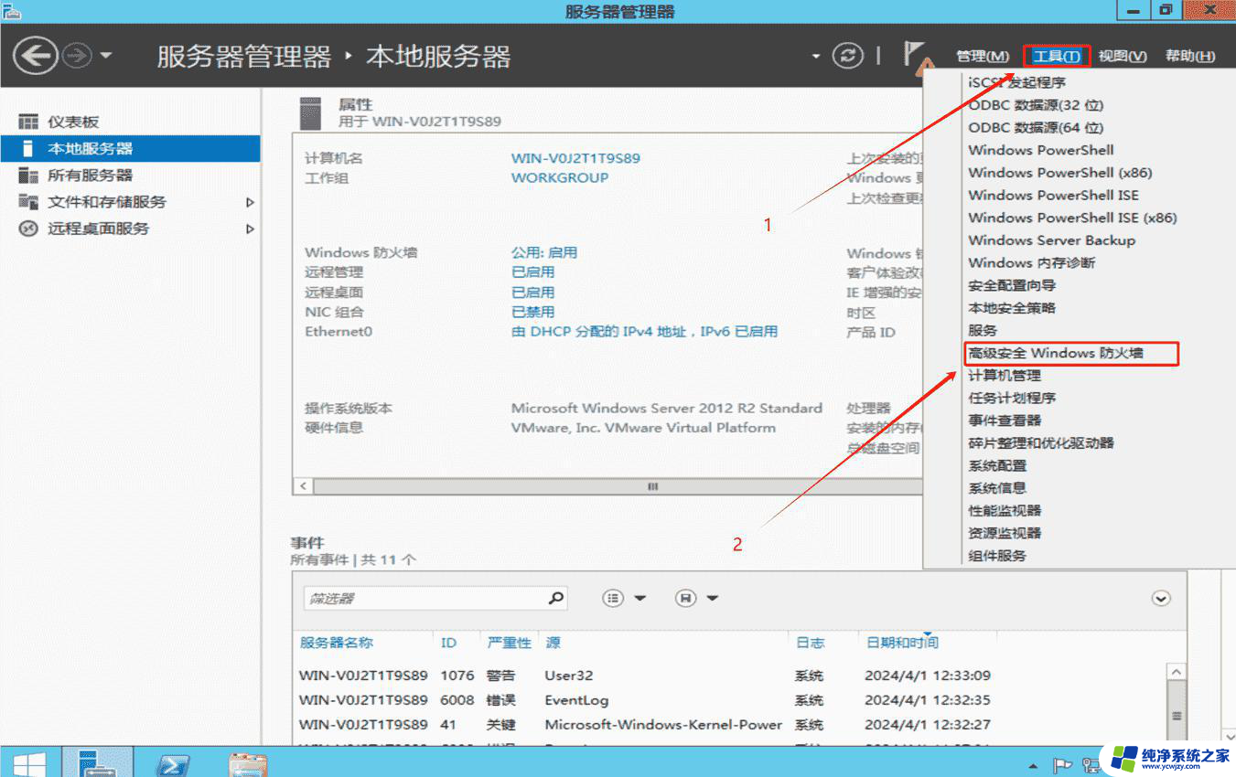Sort events by 严重性 column
This screenshot has height=777, width=1236.
(x=510, y=643)
